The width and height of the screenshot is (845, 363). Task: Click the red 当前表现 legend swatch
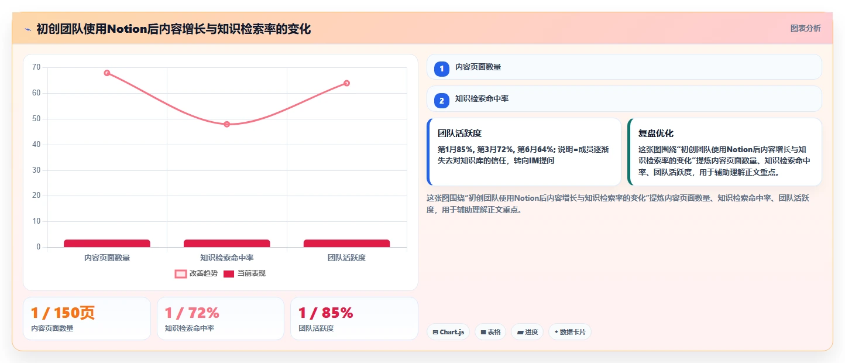[x=229, y=273]
